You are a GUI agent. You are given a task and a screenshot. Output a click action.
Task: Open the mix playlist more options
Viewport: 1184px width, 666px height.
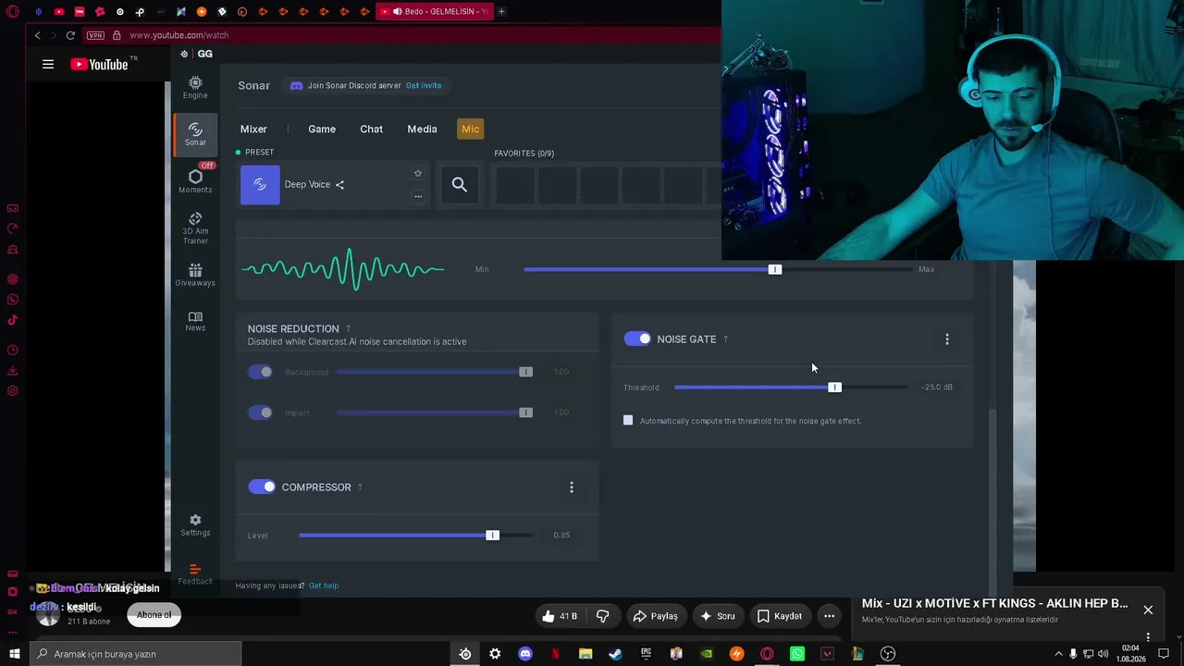1148,637
